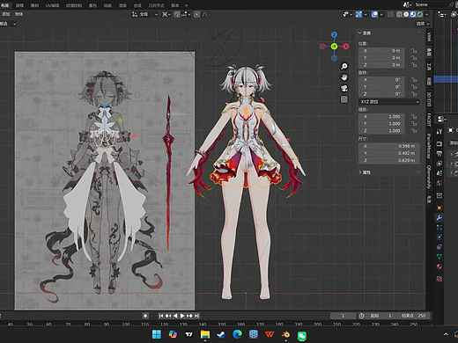Open the Texture properties tab icon
The image size is (458, 343).
tap(440, 278)
